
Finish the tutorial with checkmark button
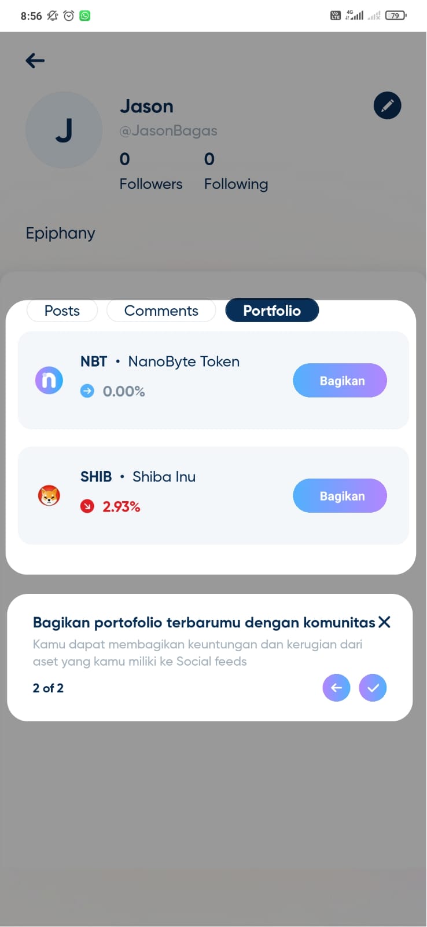[373, 688]
